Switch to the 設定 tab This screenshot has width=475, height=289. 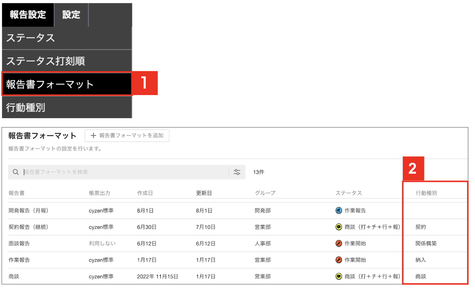tap(71, 15)
